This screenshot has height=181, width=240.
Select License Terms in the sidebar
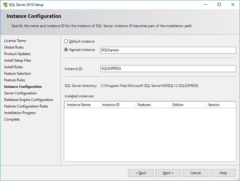click(15, 41)
